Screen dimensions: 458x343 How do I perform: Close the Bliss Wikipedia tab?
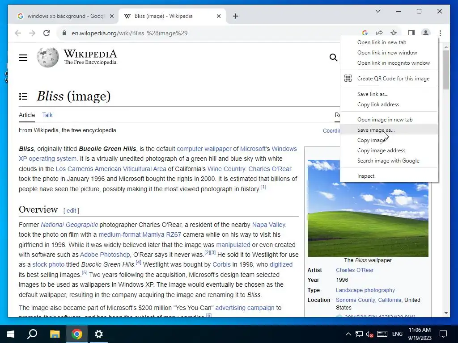click(218, 16)
